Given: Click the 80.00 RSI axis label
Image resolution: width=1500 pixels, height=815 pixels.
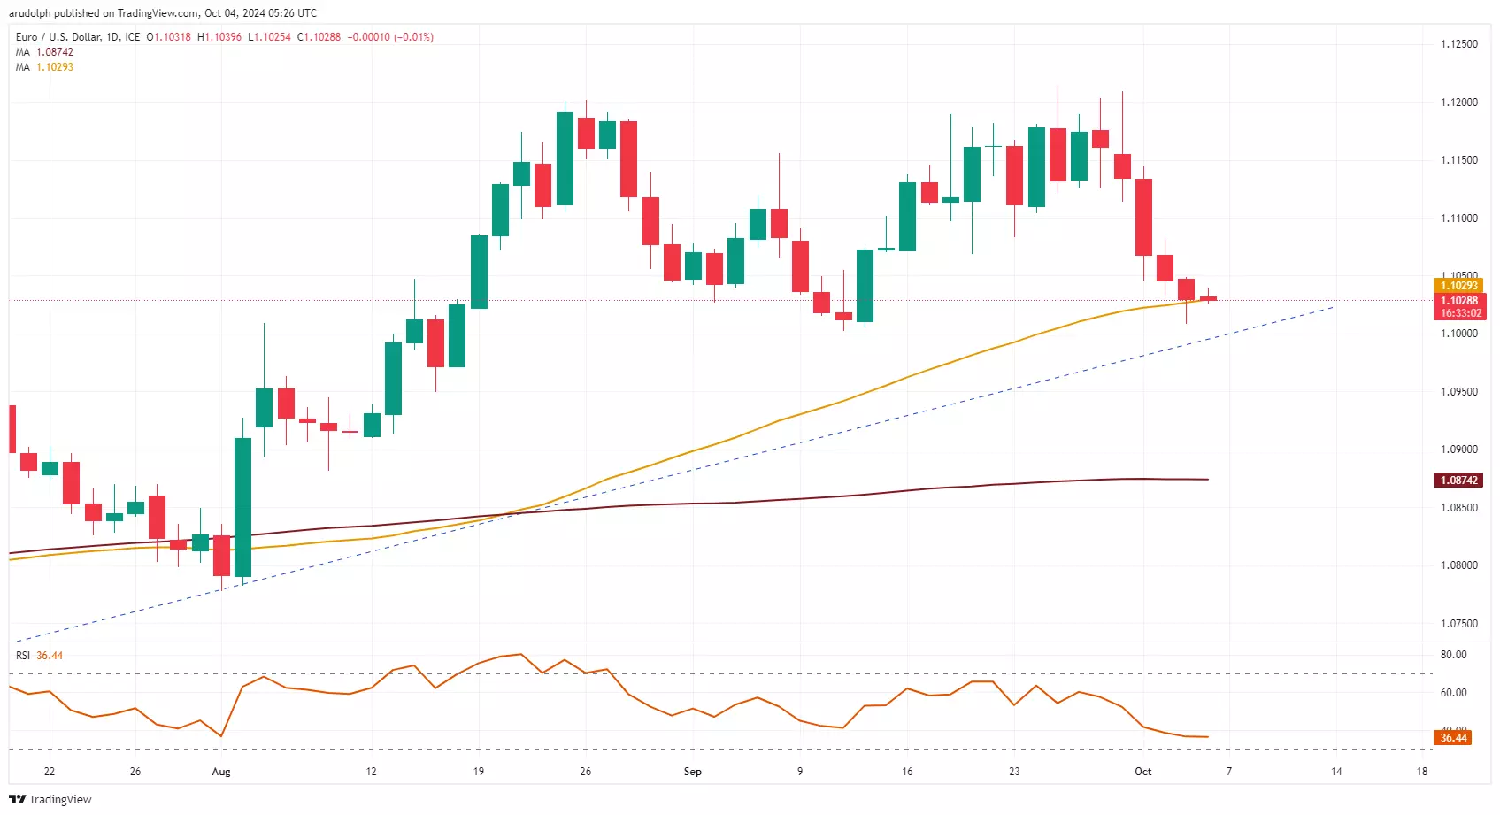Looking at the screenshot, I should click(1454, 655).
